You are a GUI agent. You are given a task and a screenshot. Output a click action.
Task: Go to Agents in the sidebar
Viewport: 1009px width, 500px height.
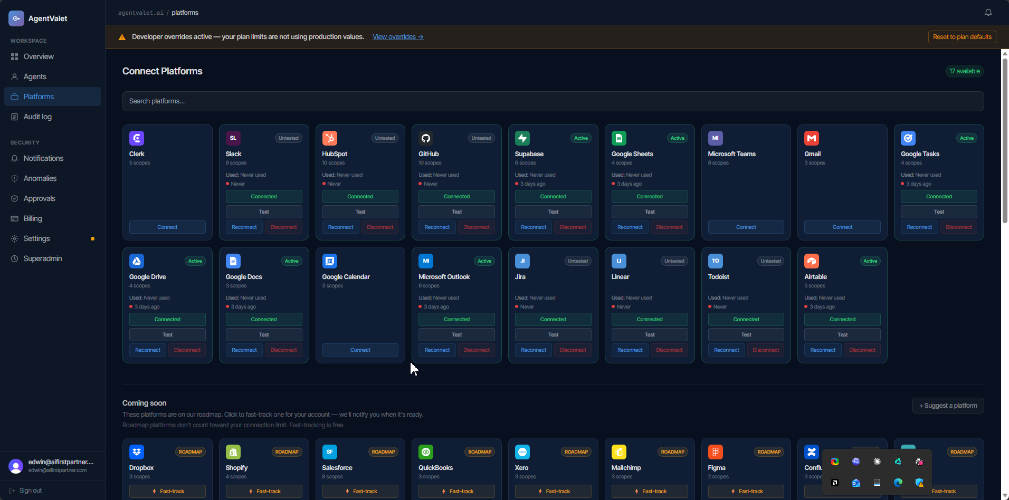point(52,76)
